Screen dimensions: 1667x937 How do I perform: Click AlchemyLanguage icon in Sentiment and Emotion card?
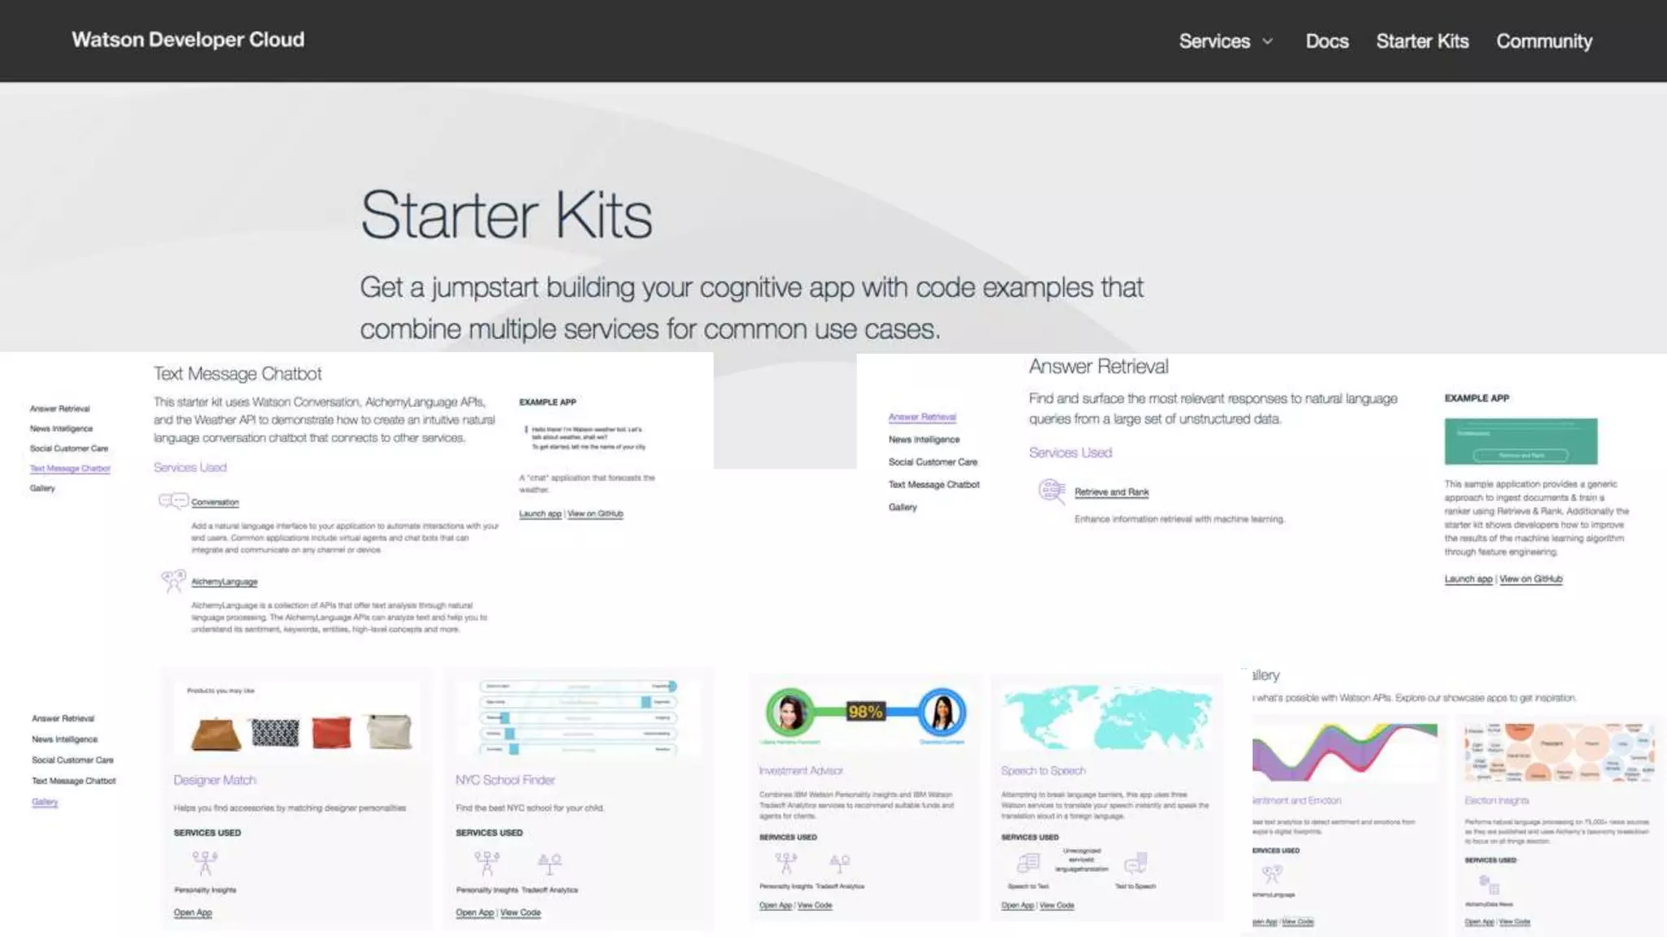[x=1271, y=874]
